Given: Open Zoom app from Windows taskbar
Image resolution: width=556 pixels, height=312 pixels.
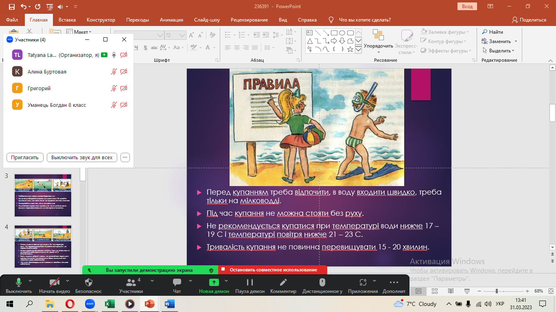Looking at the screenshot, I should (90, 303).
